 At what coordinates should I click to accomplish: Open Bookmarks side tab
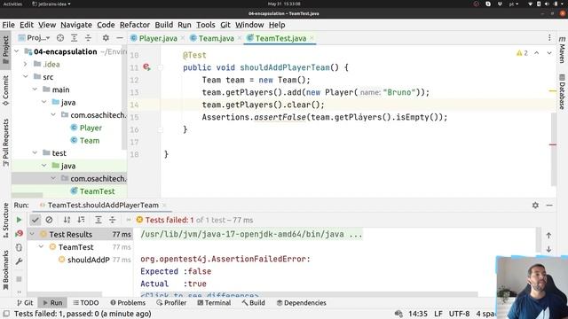(x=5, y=270)
